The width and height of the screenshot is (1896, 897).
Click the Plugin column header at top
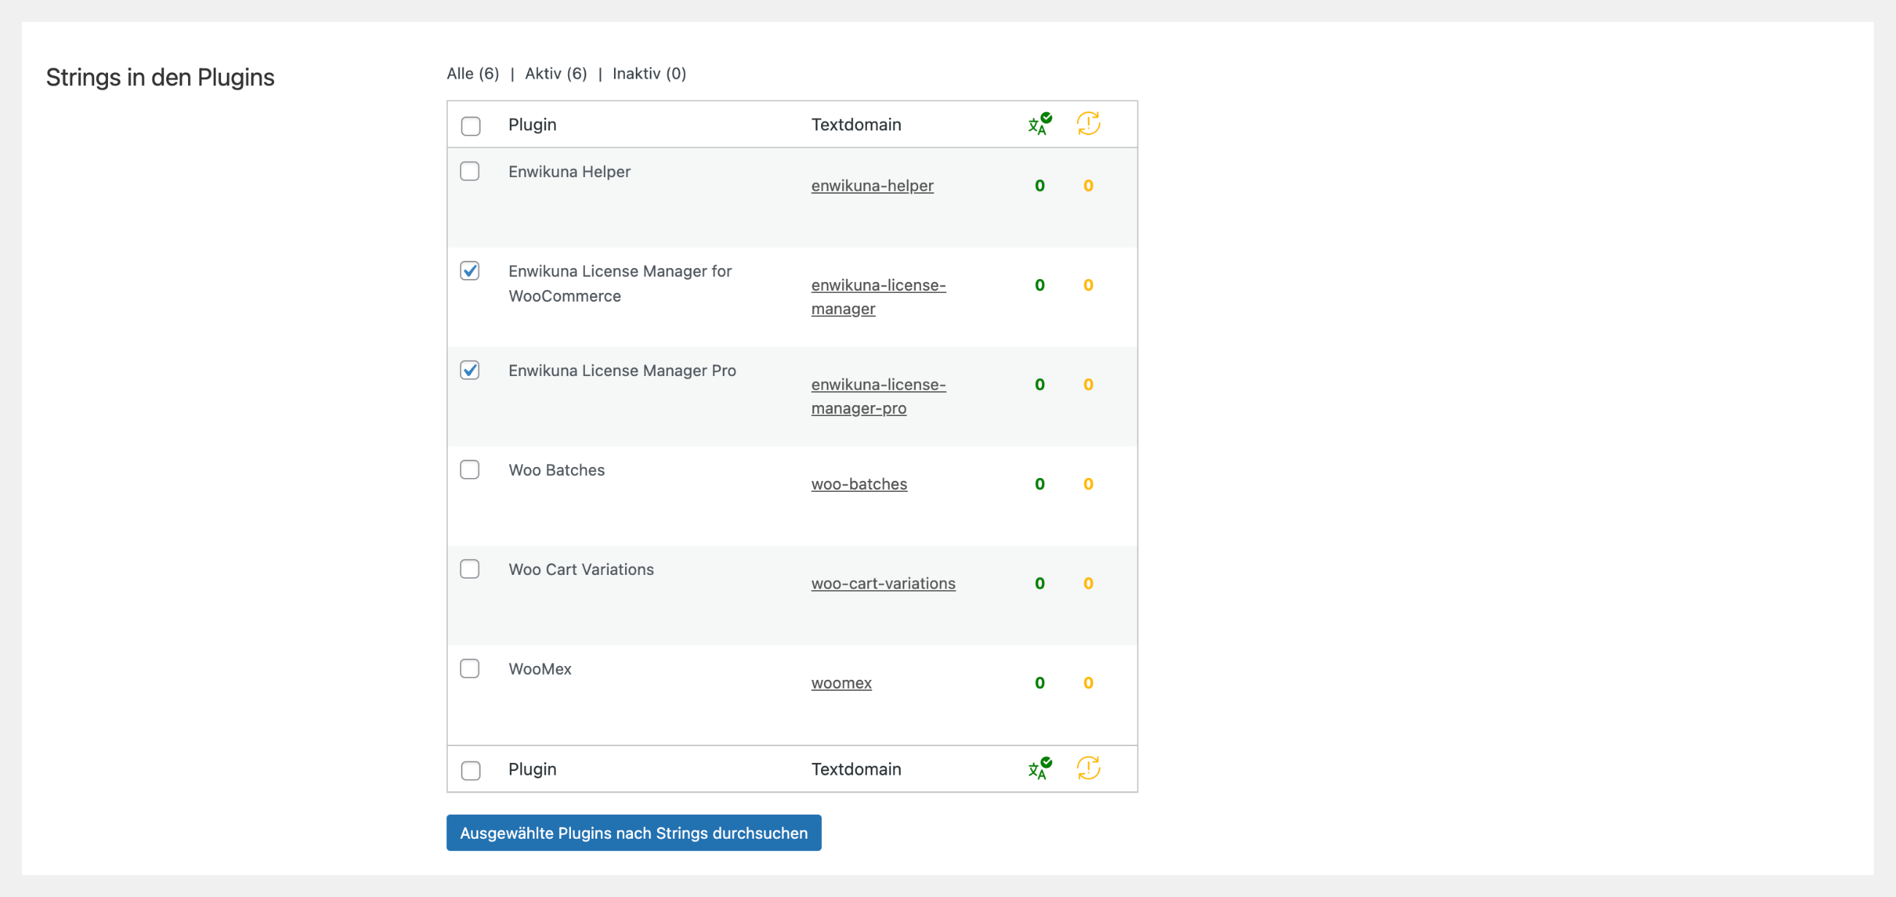[x=532, y=125]
